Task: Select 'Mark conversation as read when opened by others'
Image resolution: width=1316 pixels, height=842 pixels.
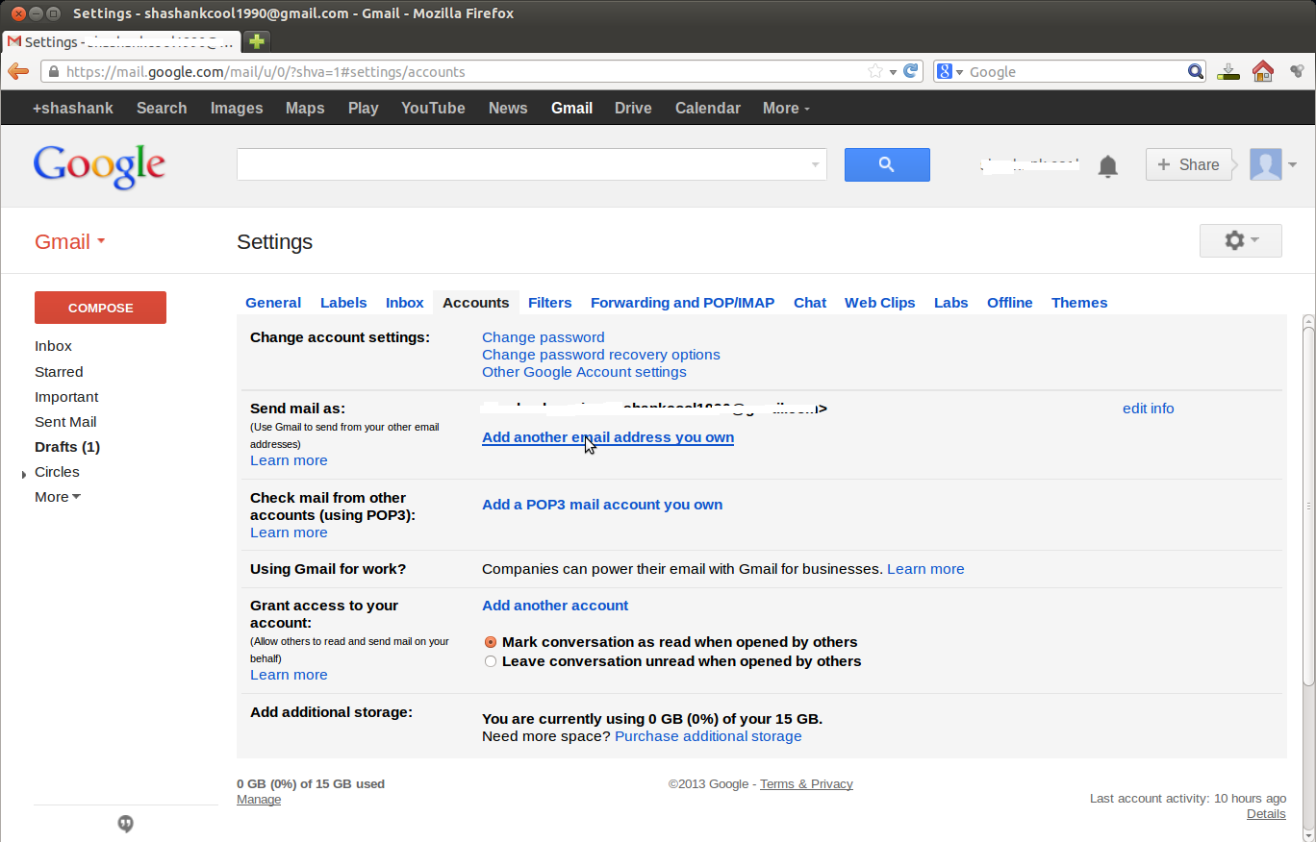Action: point(491,642)
